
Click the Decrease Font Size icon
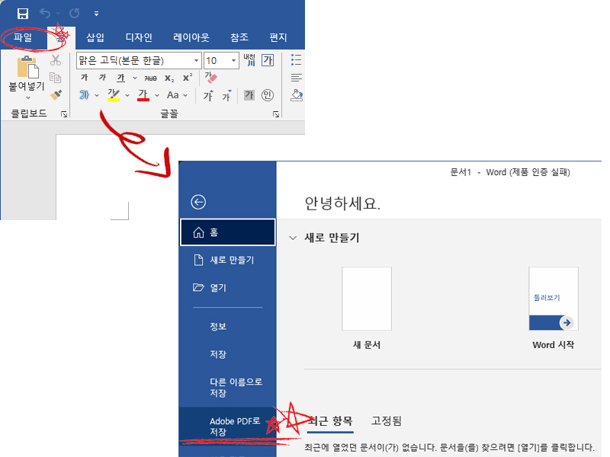226,95
